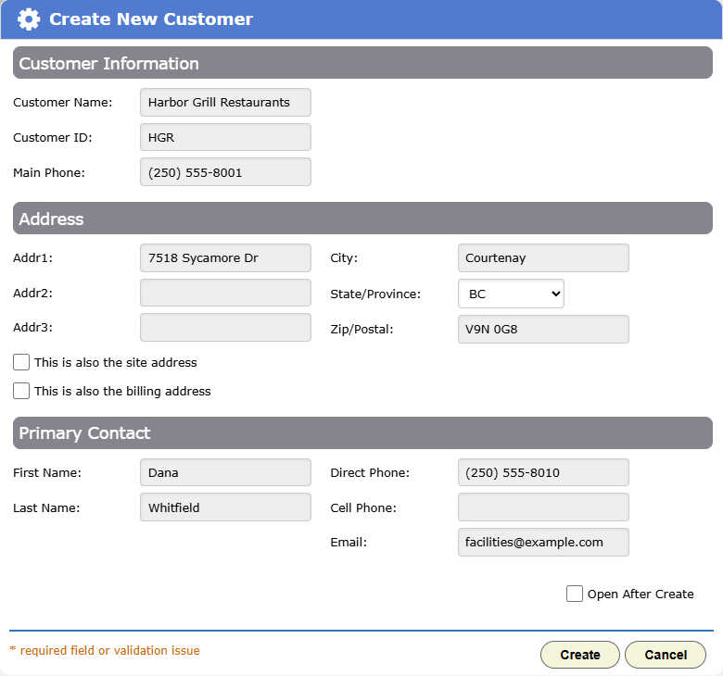
Task: Open the State/Province dropdown
Action: pos(511,294)
